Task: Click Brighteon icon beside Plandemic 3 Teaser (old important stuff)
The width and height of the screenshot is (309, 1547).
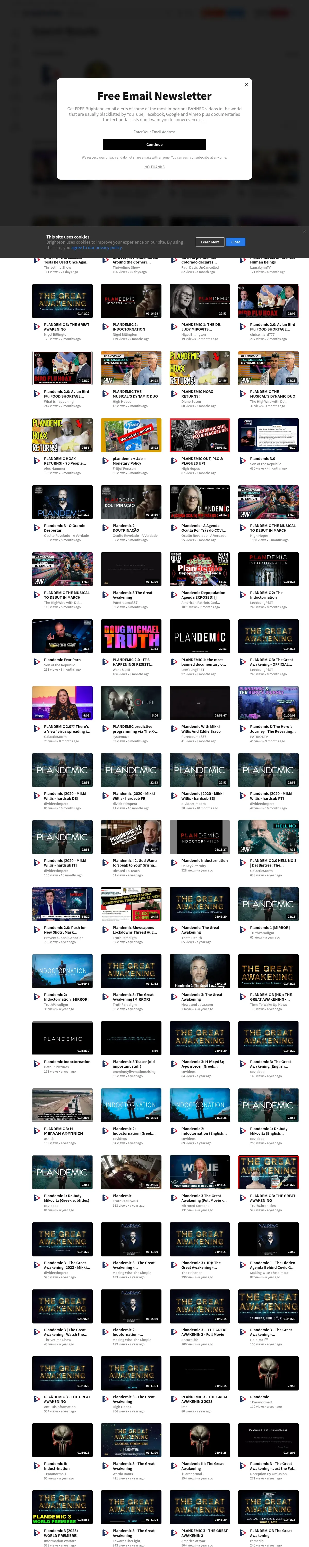Action: click(x=106, y=1064)
